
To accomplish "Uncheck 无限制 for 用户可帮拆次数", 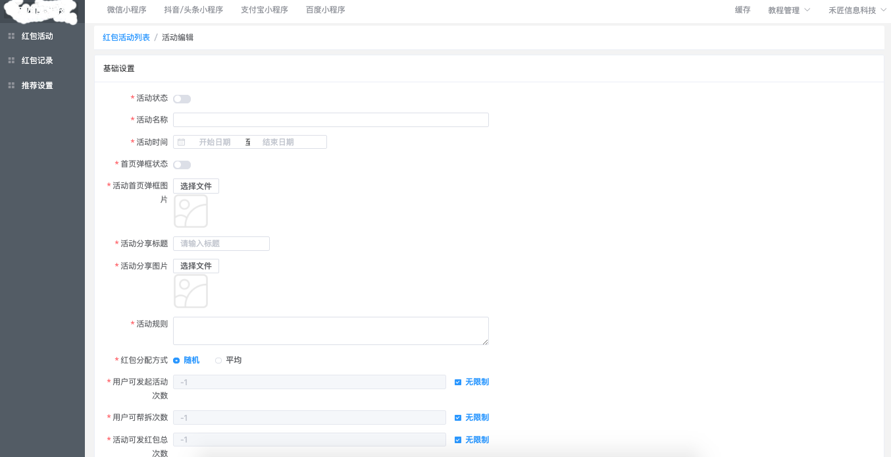I will coord(458,417).
